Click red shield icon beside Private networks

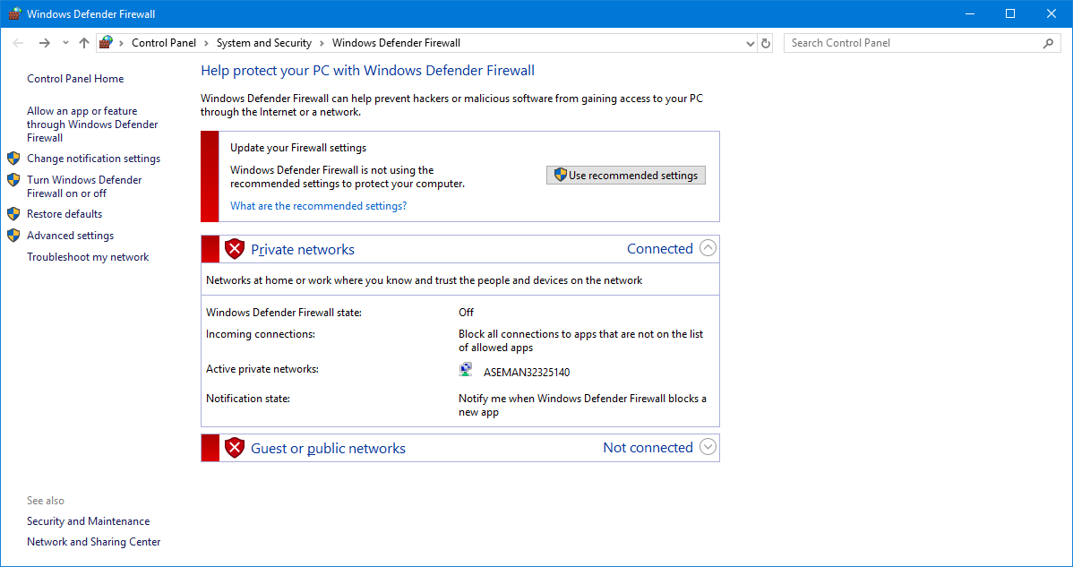[x=235, y=249]
